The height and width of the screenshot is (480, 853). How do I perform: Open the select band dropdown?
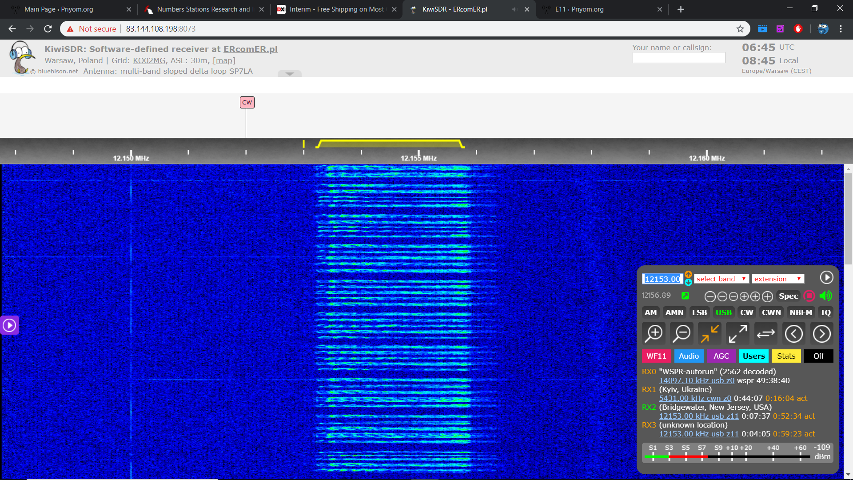[x=721, y=279]
